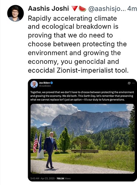Open the @JoeBiden handle
This screenshot has width=137, height=185.
click(x=45, y=86)
